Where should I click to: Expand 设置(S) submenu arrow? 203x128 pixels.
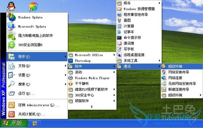[x=66, y=75]
